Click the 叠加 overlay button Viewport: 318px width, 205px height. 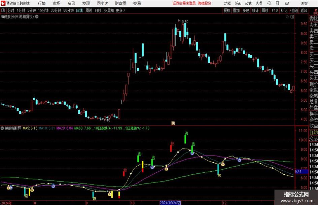[x=236, y=10]
